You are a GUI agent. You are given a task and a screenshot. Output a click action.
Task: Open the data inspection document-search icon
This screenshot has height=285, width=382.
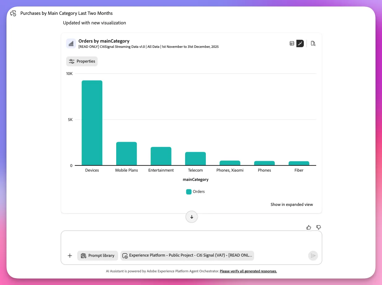click(x=313, y=44)
